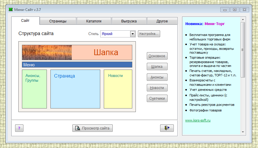Click the Новости button on the right
Screen dimensions: 258x148
pos(157,88)
